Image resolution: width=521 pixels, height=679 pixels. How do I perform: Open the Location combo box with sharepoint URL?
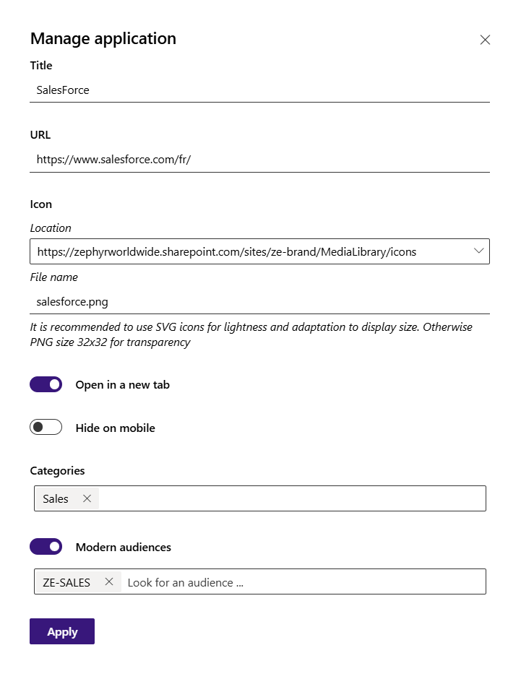[259, 251]
